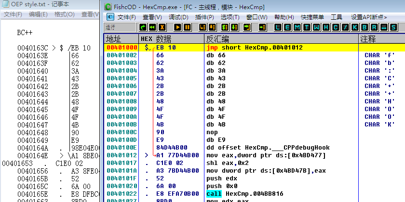Click the 反汇编 disassembly column header
Screen dimensions: 405x202
[217, 39]
